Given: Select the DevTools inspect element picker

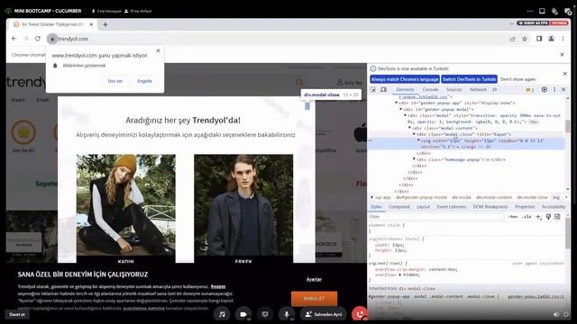Looking at the screenshot, I should coord(373,90).
